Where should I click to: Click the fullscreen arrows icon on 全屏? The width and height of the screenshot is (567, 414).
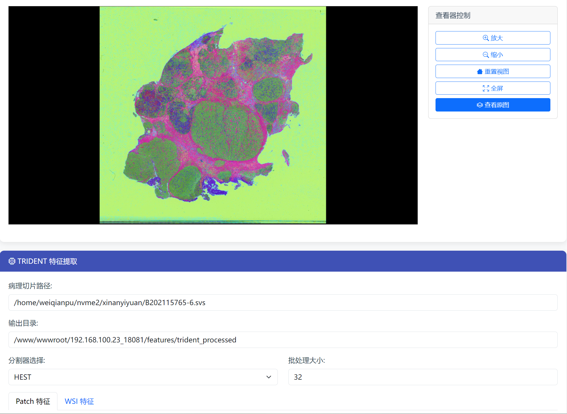[x=486, y=89]
